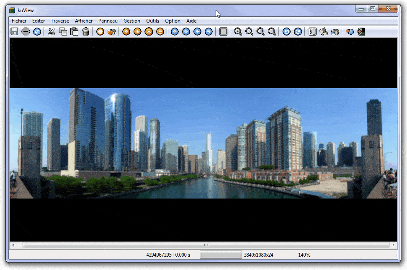The height and width of the screenshot is (270, 407).
Task: Click the 4294967295 value in status bar
Action: (159, 255)
